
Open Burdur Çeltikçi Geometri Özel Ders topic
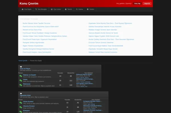[111, 39]
